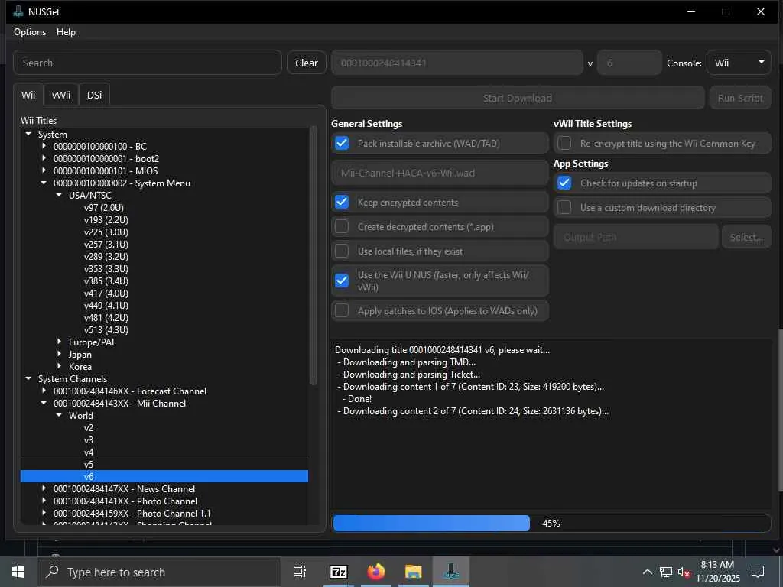This screenshot has width=783, height=587.
Task: Expand the Forecast Channel node
Action: (44, 391)
